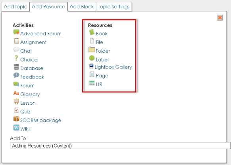This screenshot has height=165, width=231.
Task: Go to the Topic Settings tab
Action: coord(114,7)
